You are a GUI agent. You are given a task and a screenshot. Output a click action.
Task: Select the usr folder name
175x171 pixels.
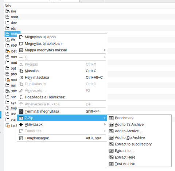point(13,114)
